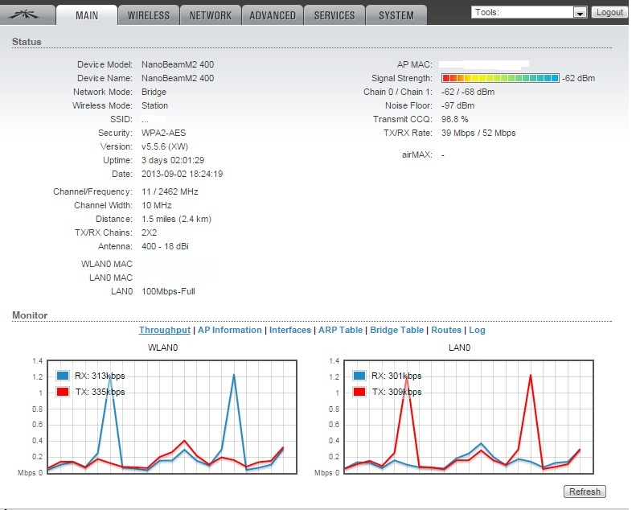Image resolution: width=640 pixels, height=510 pixels.
Task: Click the Distance value 1.5 miles (2.4 km)
Action: pos(176,219)
